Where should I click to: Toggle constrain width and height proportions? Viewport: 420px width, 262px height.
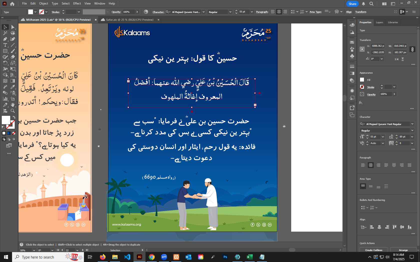pyautogui.click(x=412, y=49)
